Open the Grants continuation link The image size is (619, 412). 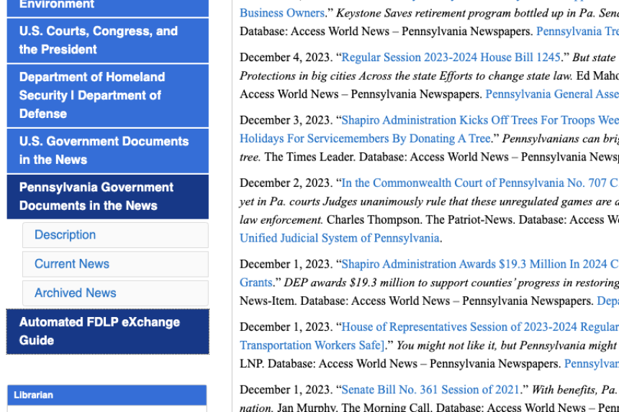(256, 283)
